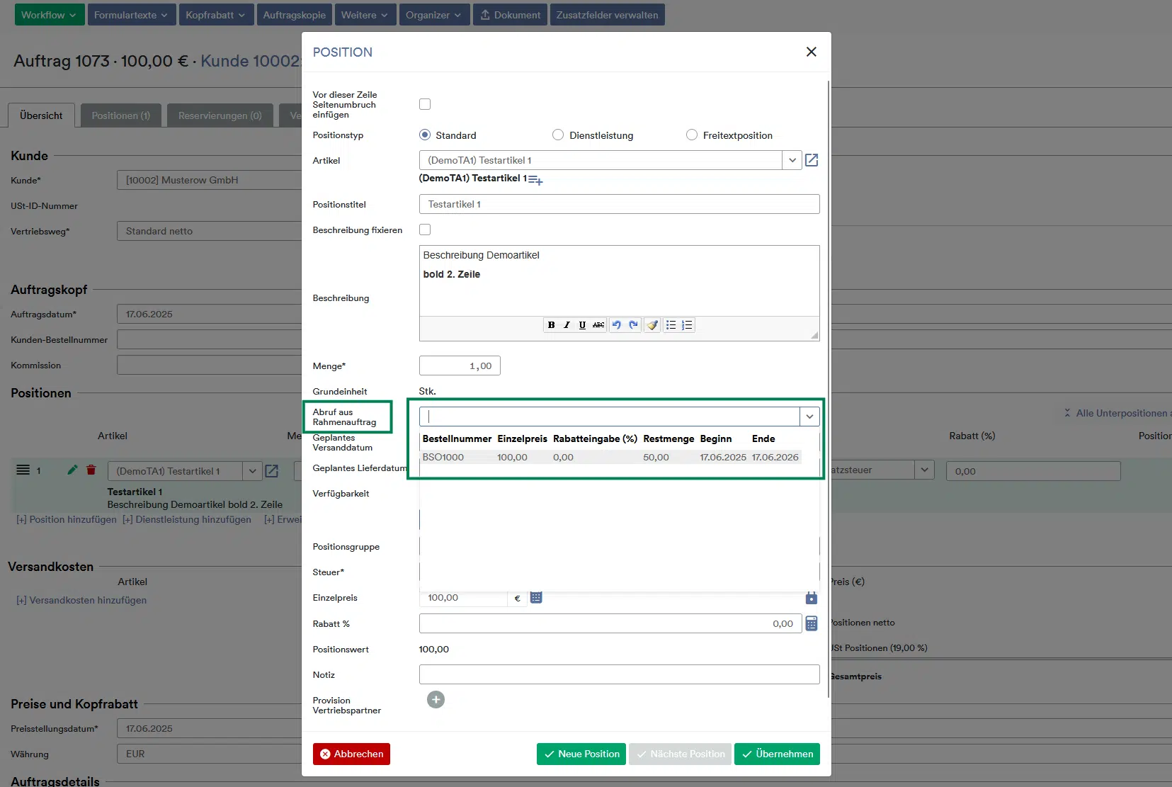This screenshot has width=1172, height=787.
Task: Open the selected article in new window
Action: click(x=812, y=160)
